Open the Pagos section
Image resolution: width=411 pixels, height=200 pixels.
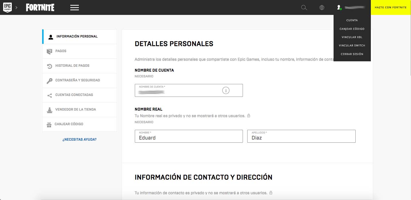point(79,51)
